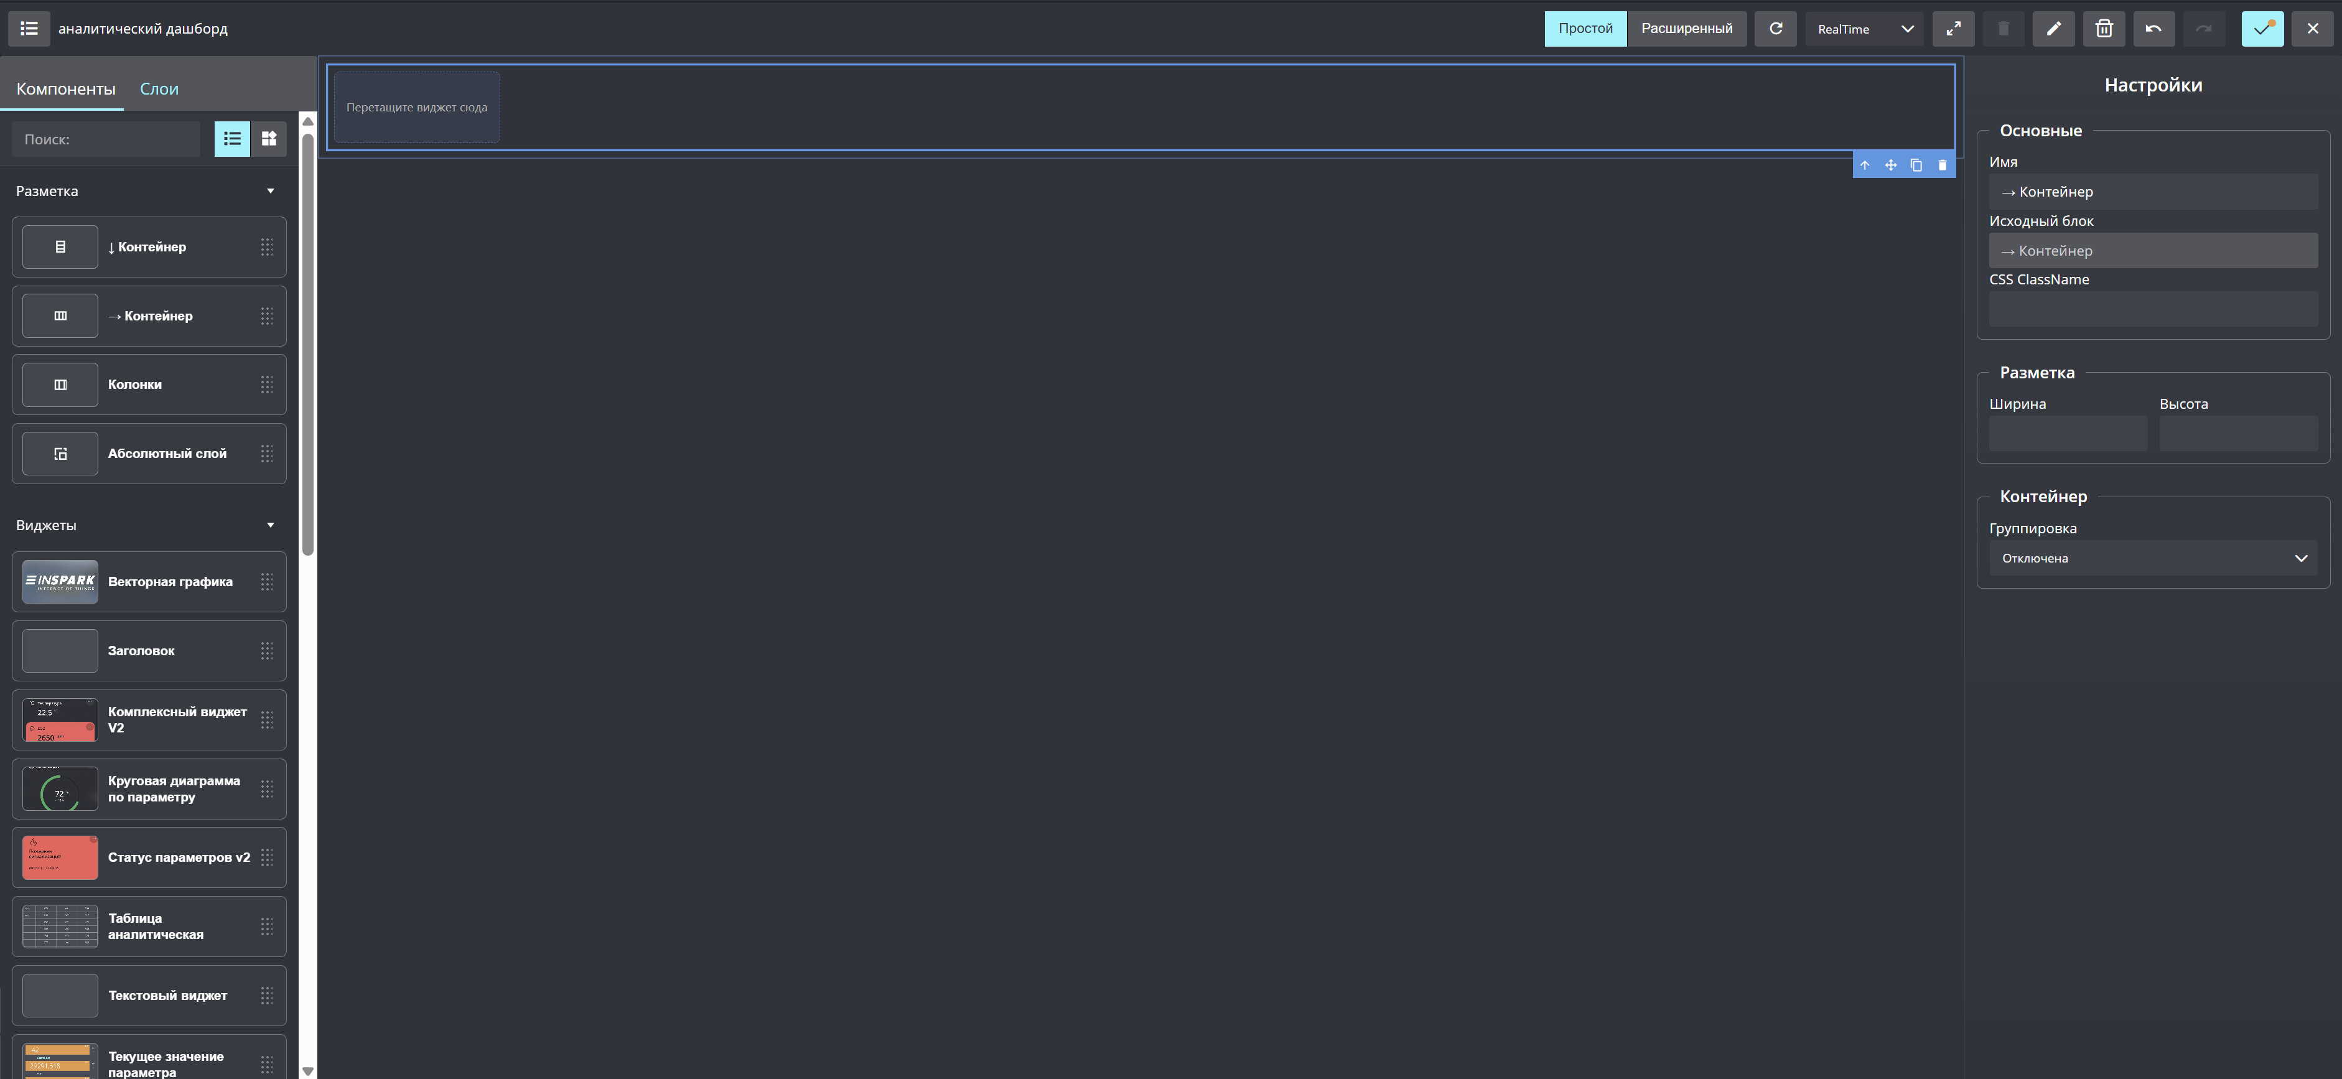Image resolution: width=2342 pixels, height=1079 pixels.
Task: Duplicate the selected container with the copy icon
Action: [x=1916, y=166]
